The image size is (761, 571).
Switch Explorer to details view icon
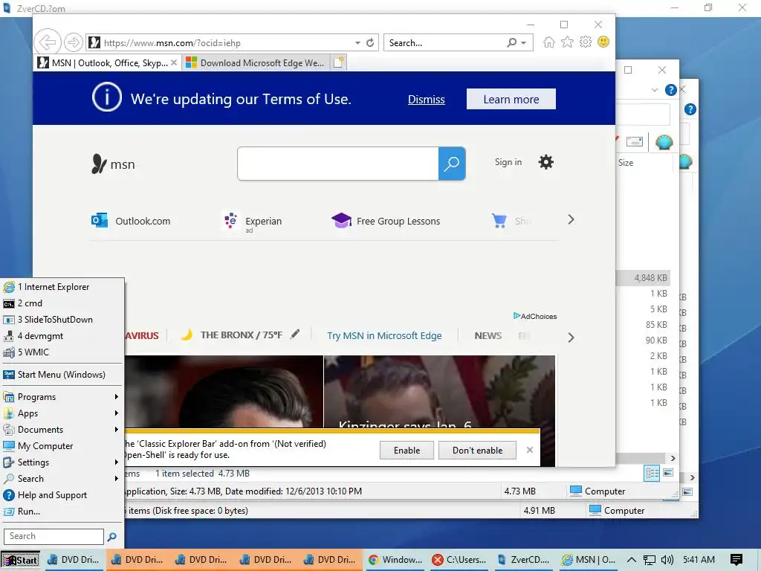click(x=652, y=473)
